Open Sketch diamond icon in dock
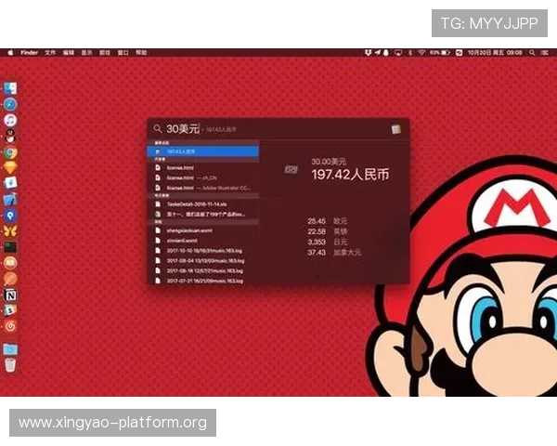 (10, 168)
